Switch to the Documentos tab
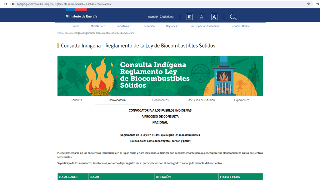The height and width of the screenshot is (180, 320). 160,100
